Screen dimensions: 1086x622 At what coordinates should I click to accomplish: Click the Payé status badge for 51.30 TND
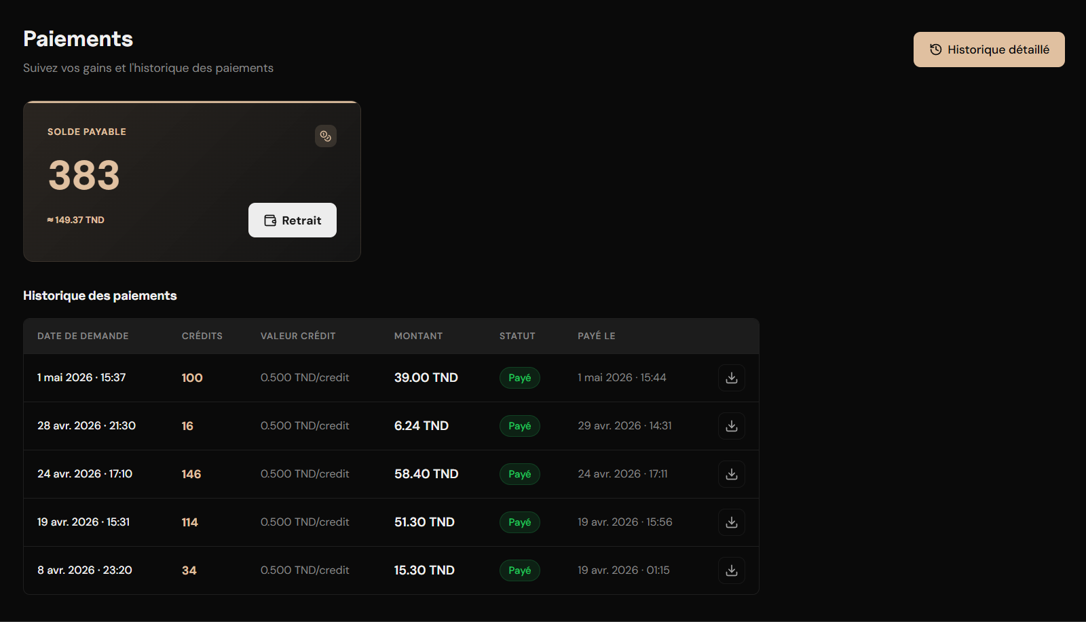[520, 522]
